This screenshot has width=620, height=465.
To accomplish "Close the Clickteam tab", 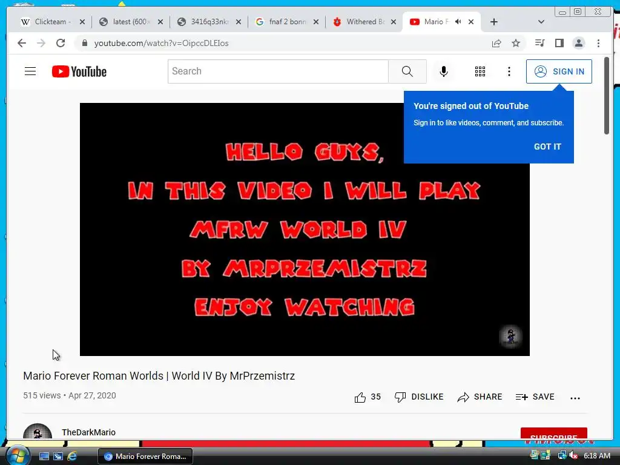I will click(x=82, y=22).
